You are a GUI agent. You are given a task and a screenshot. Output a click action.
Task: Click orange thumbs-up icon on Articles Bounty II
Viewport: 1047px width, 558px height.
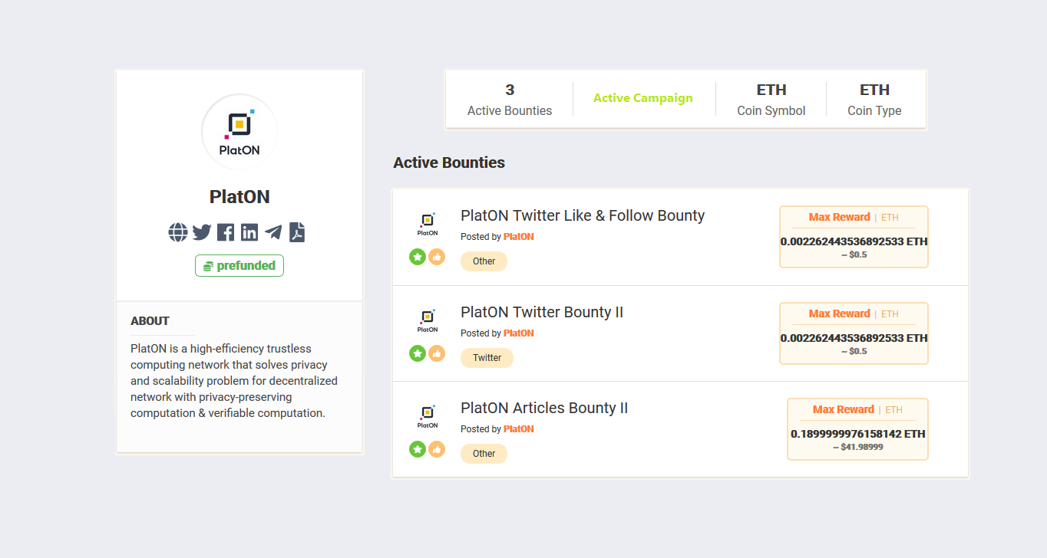pos(437,449)
